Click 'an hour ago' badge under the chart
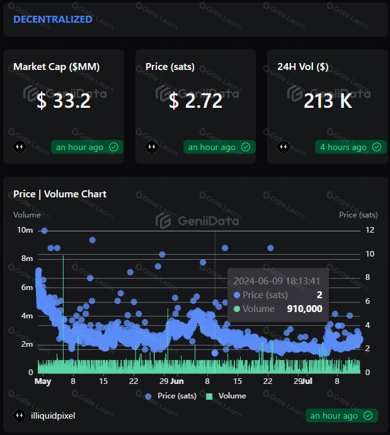This screenshot has width=390, height=435. (341, 415)
